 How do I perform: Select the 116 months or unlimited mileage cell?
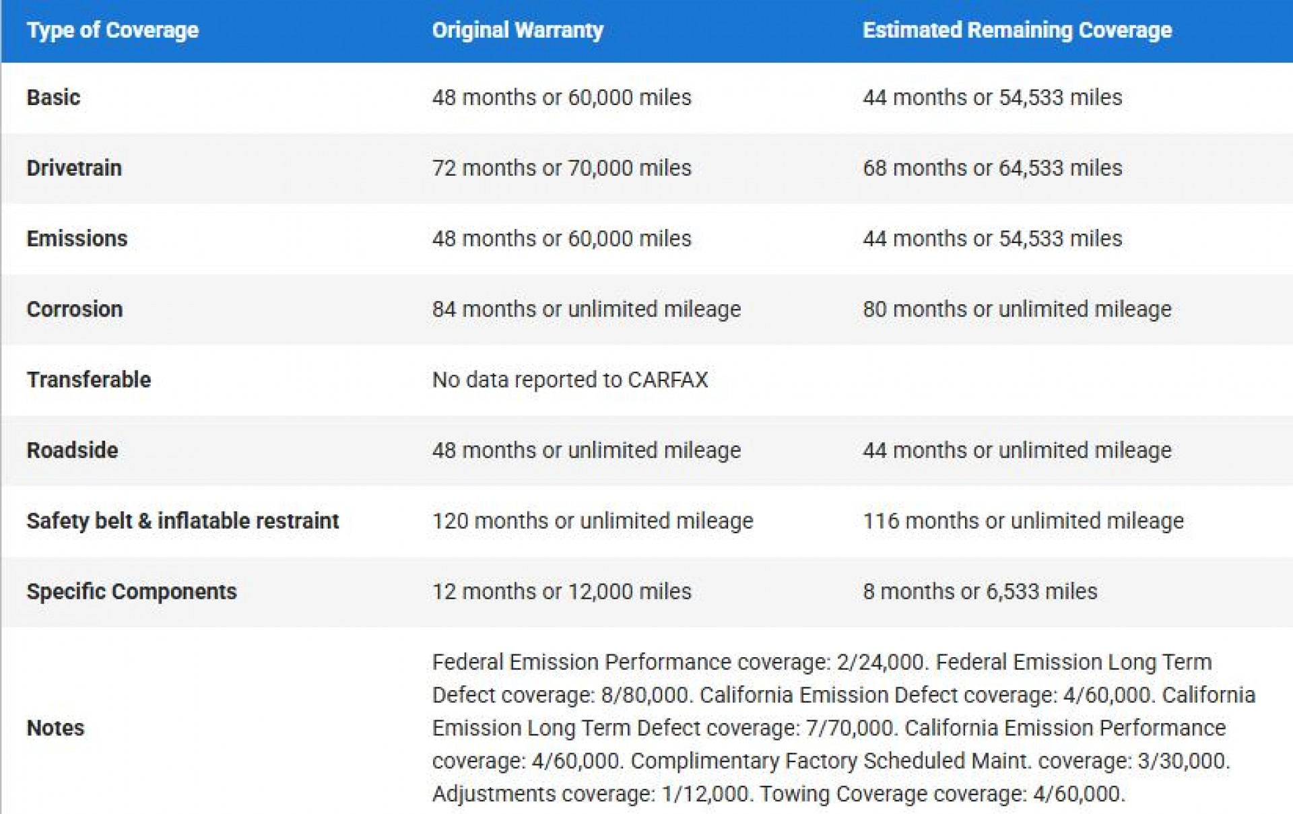tap(1023, 520)
